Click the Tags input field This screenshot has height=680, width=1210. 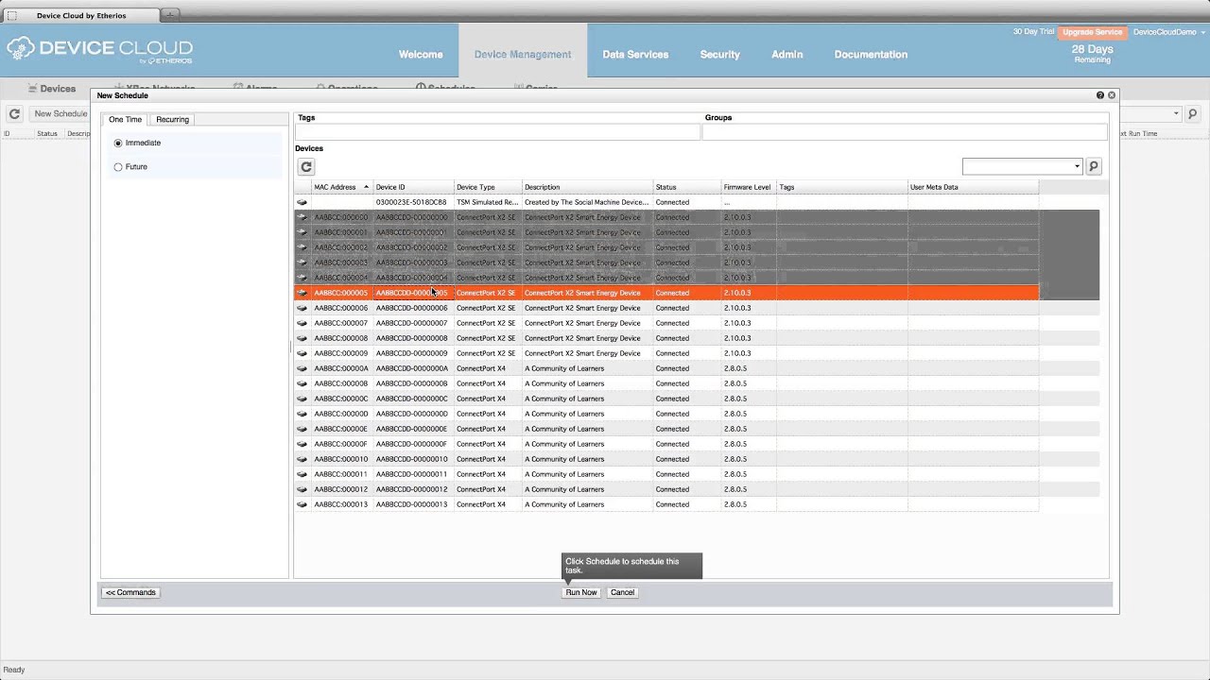[x=497, y=132]
